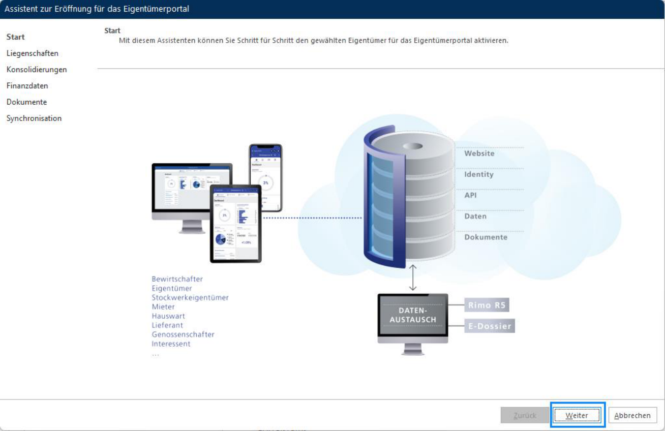This screenshot has width=665, height=431.
Task: Click the Lieferant text in the list
Action: [x=167, y=325]
